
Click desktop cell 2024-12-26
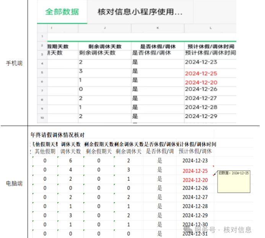click(195, 188)
